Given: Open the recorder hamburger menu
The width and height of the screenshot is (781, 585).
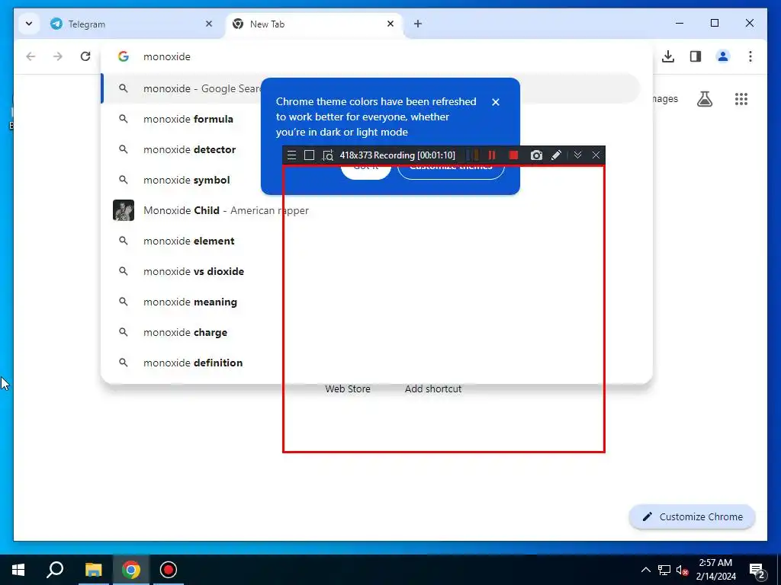Looking at the screenshot, I should pyautogui.click(x=292, y=155).
